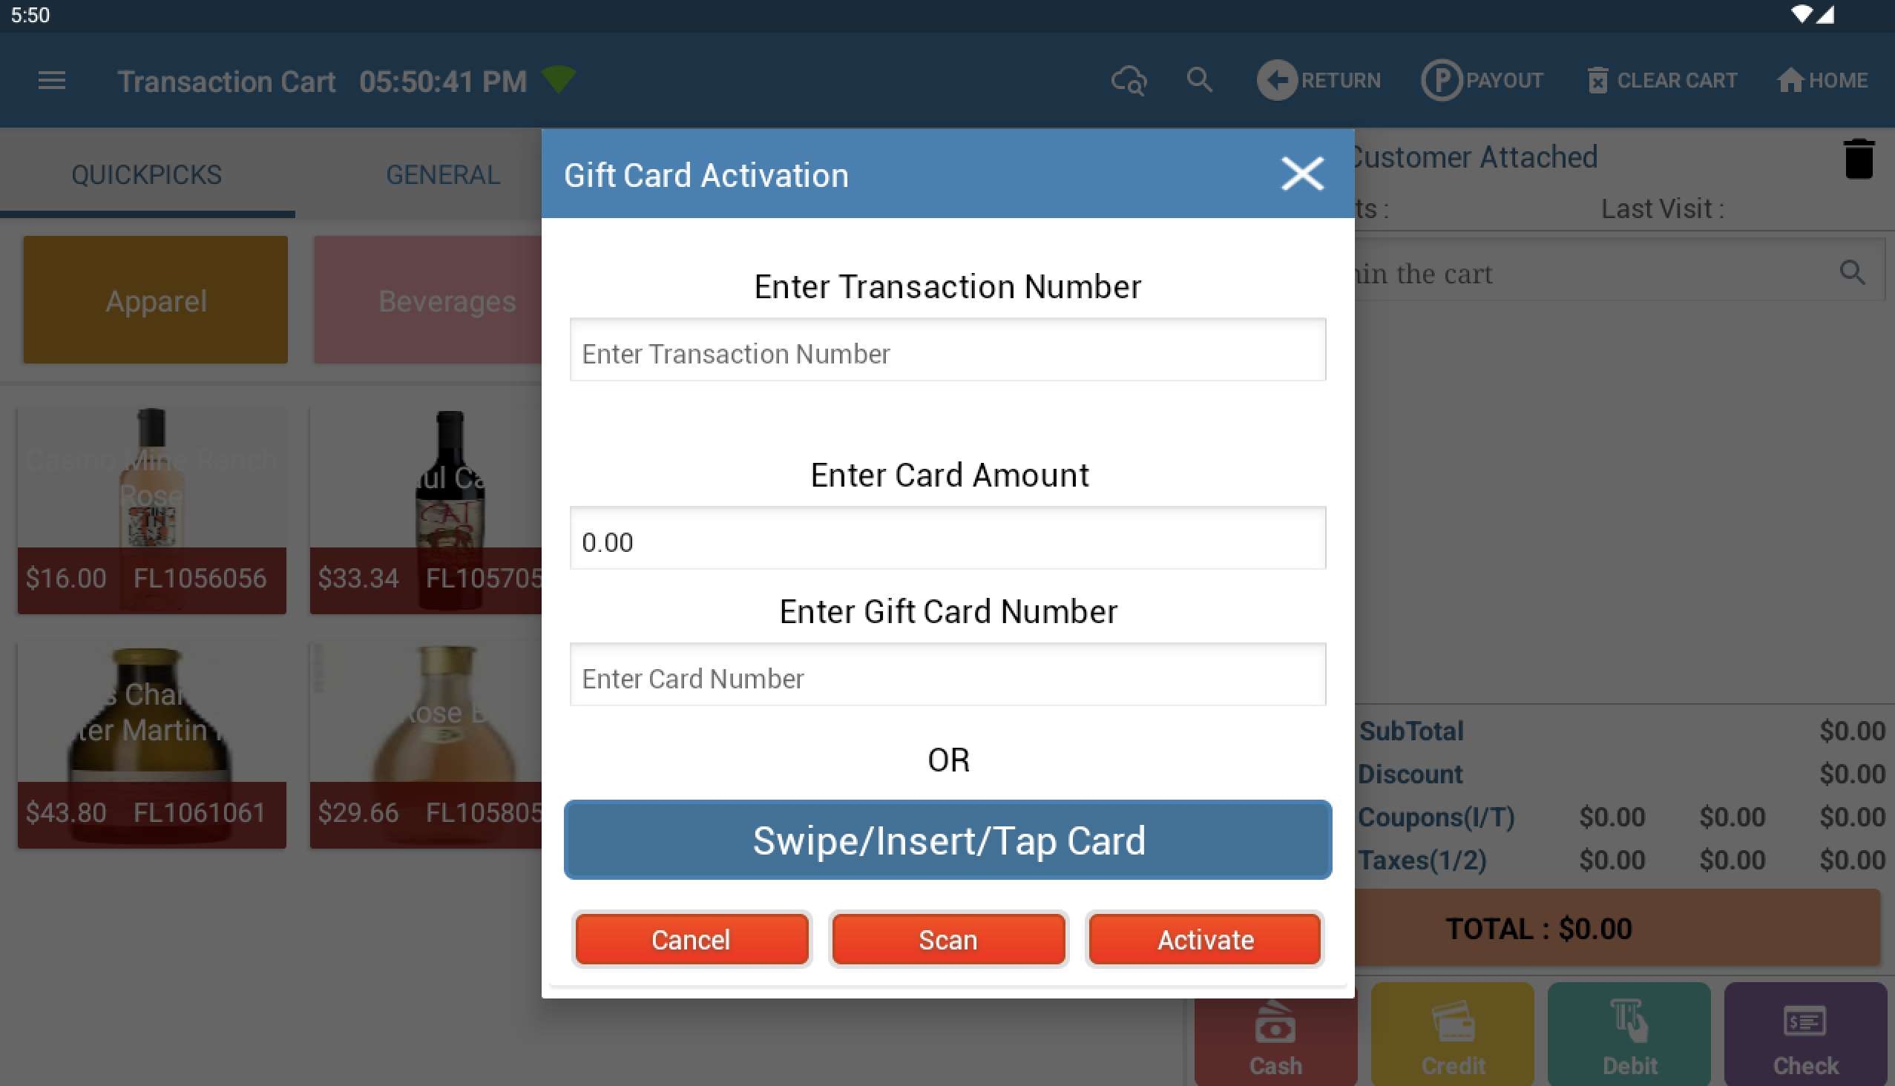Click the Enter Transaction Number field
The image size is (1895, 1086).
click(x=947, y=351)
